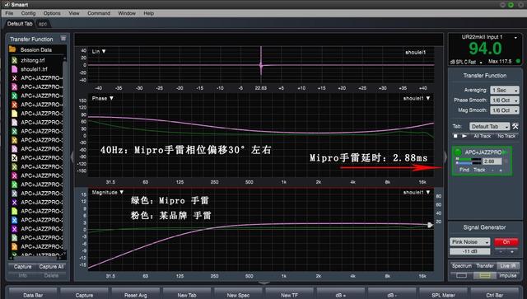
Task: Decrease the signal generator level with the minus button
Action: [x=501, y=251]
